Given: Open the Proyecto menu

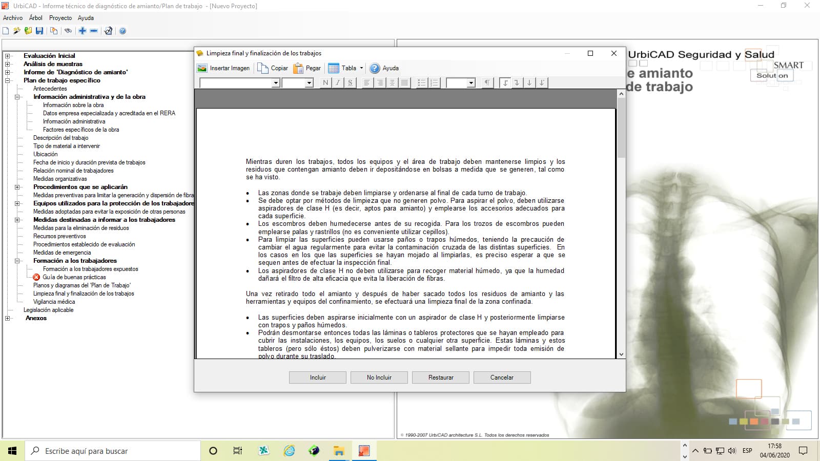Looking at the screenshot, I should pyautogui.click(x=60, y=18).
